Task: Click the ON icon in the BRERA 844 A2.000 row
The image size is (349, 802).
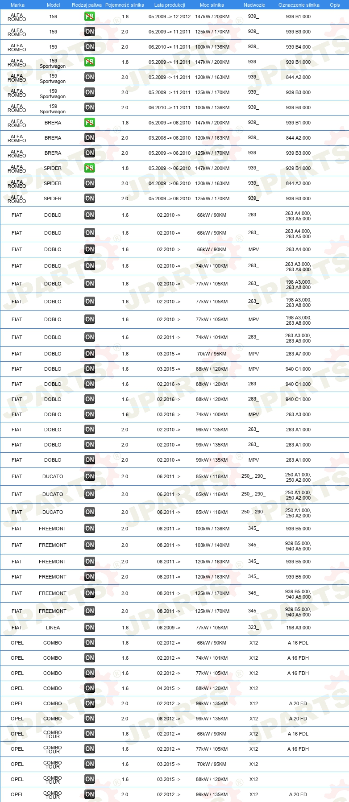Action: [x=90, y=138]
